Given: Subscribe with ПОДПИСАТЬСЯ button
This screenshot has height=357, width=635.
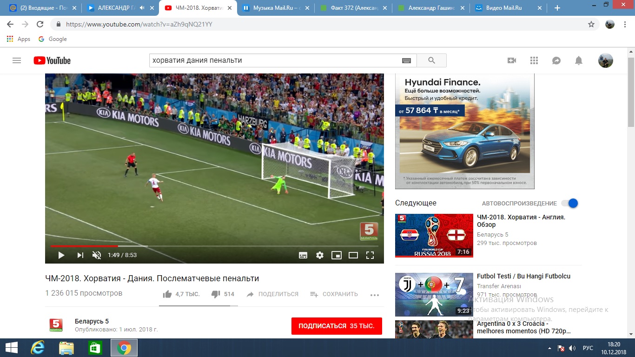Looking at the screenshot, I should tap(337, 326).
